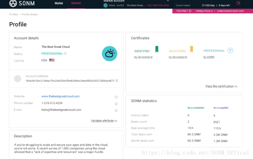Screen dimensions: 253x159
Task: Click the 27 USD/day current deals value
Action: (x=208, y=5)
